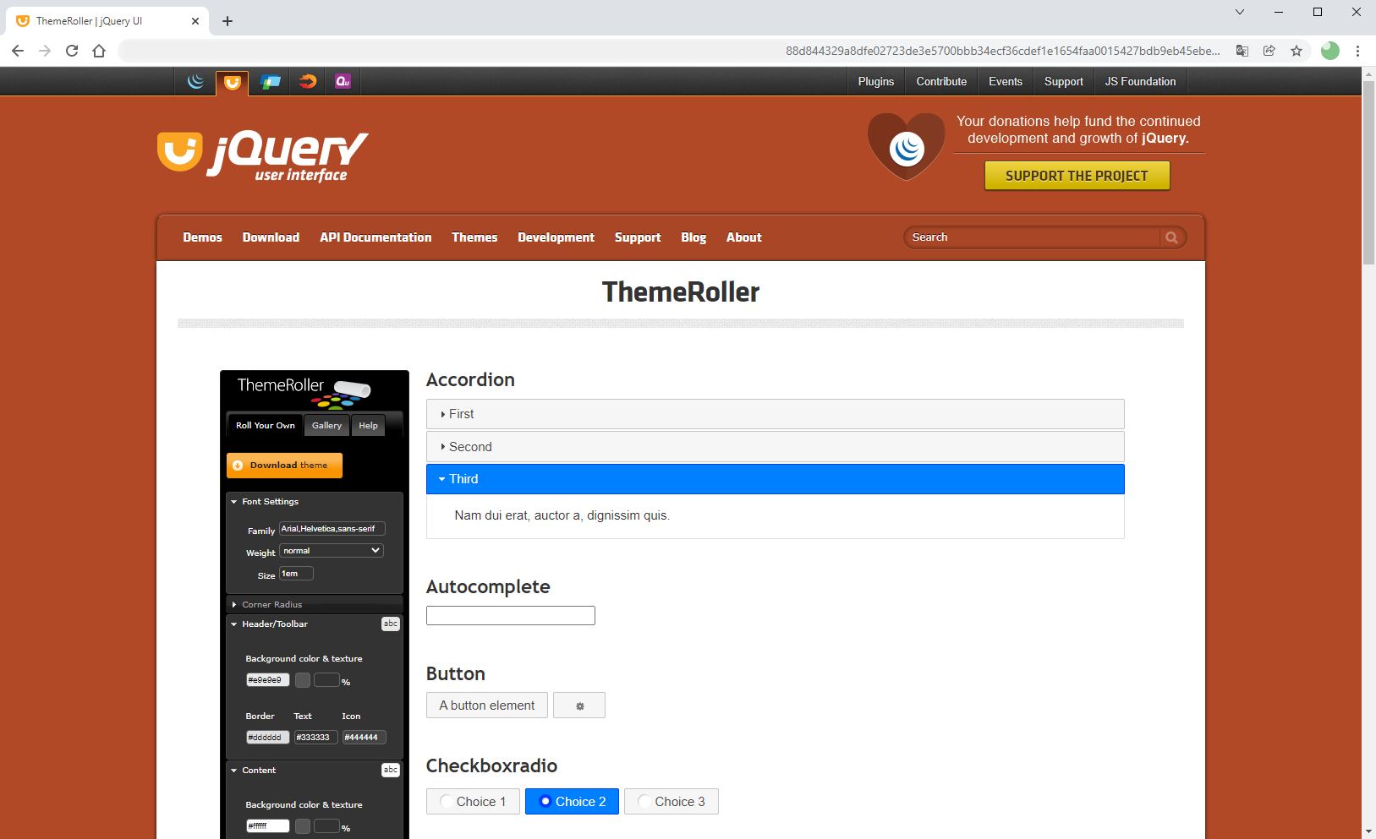Switch to the Gallery tab
The height and width of the screenshot is (839, 1376).
click(326, 426)
